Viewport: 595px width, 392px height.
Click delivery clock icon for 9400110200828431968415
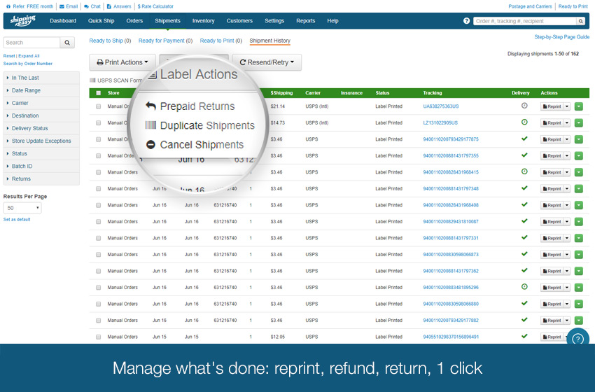click(x=524, y=171)
